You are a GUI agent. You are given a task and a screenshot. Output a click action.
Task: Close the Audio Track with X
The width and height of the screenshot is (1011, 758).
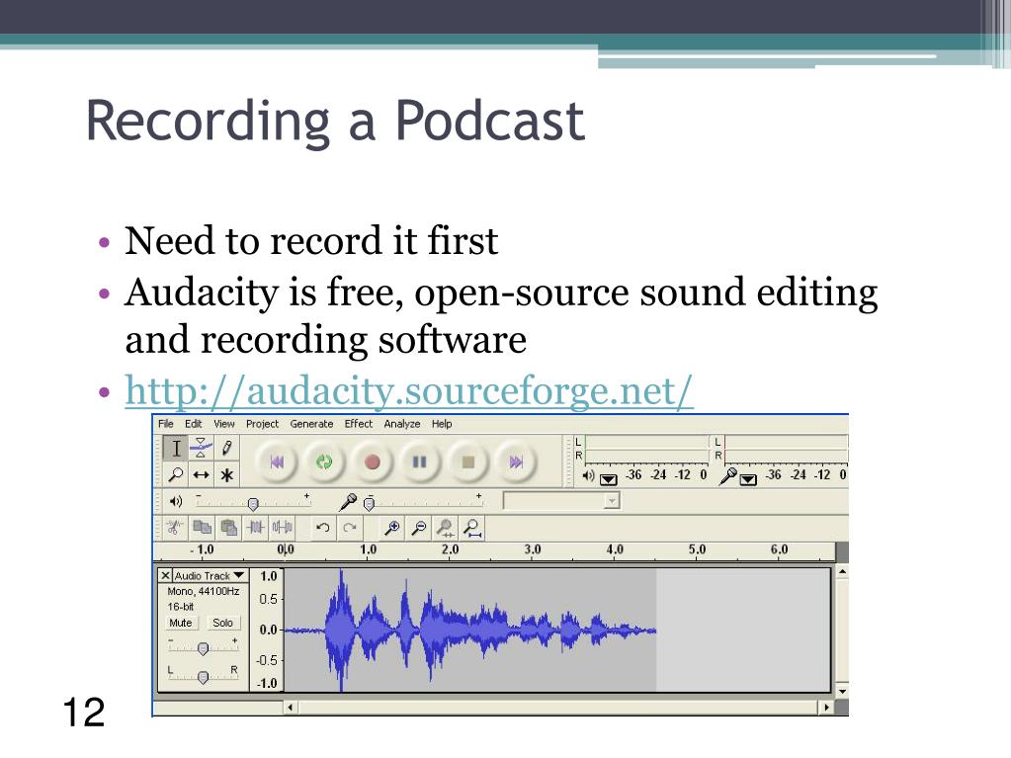coord(165,575)
